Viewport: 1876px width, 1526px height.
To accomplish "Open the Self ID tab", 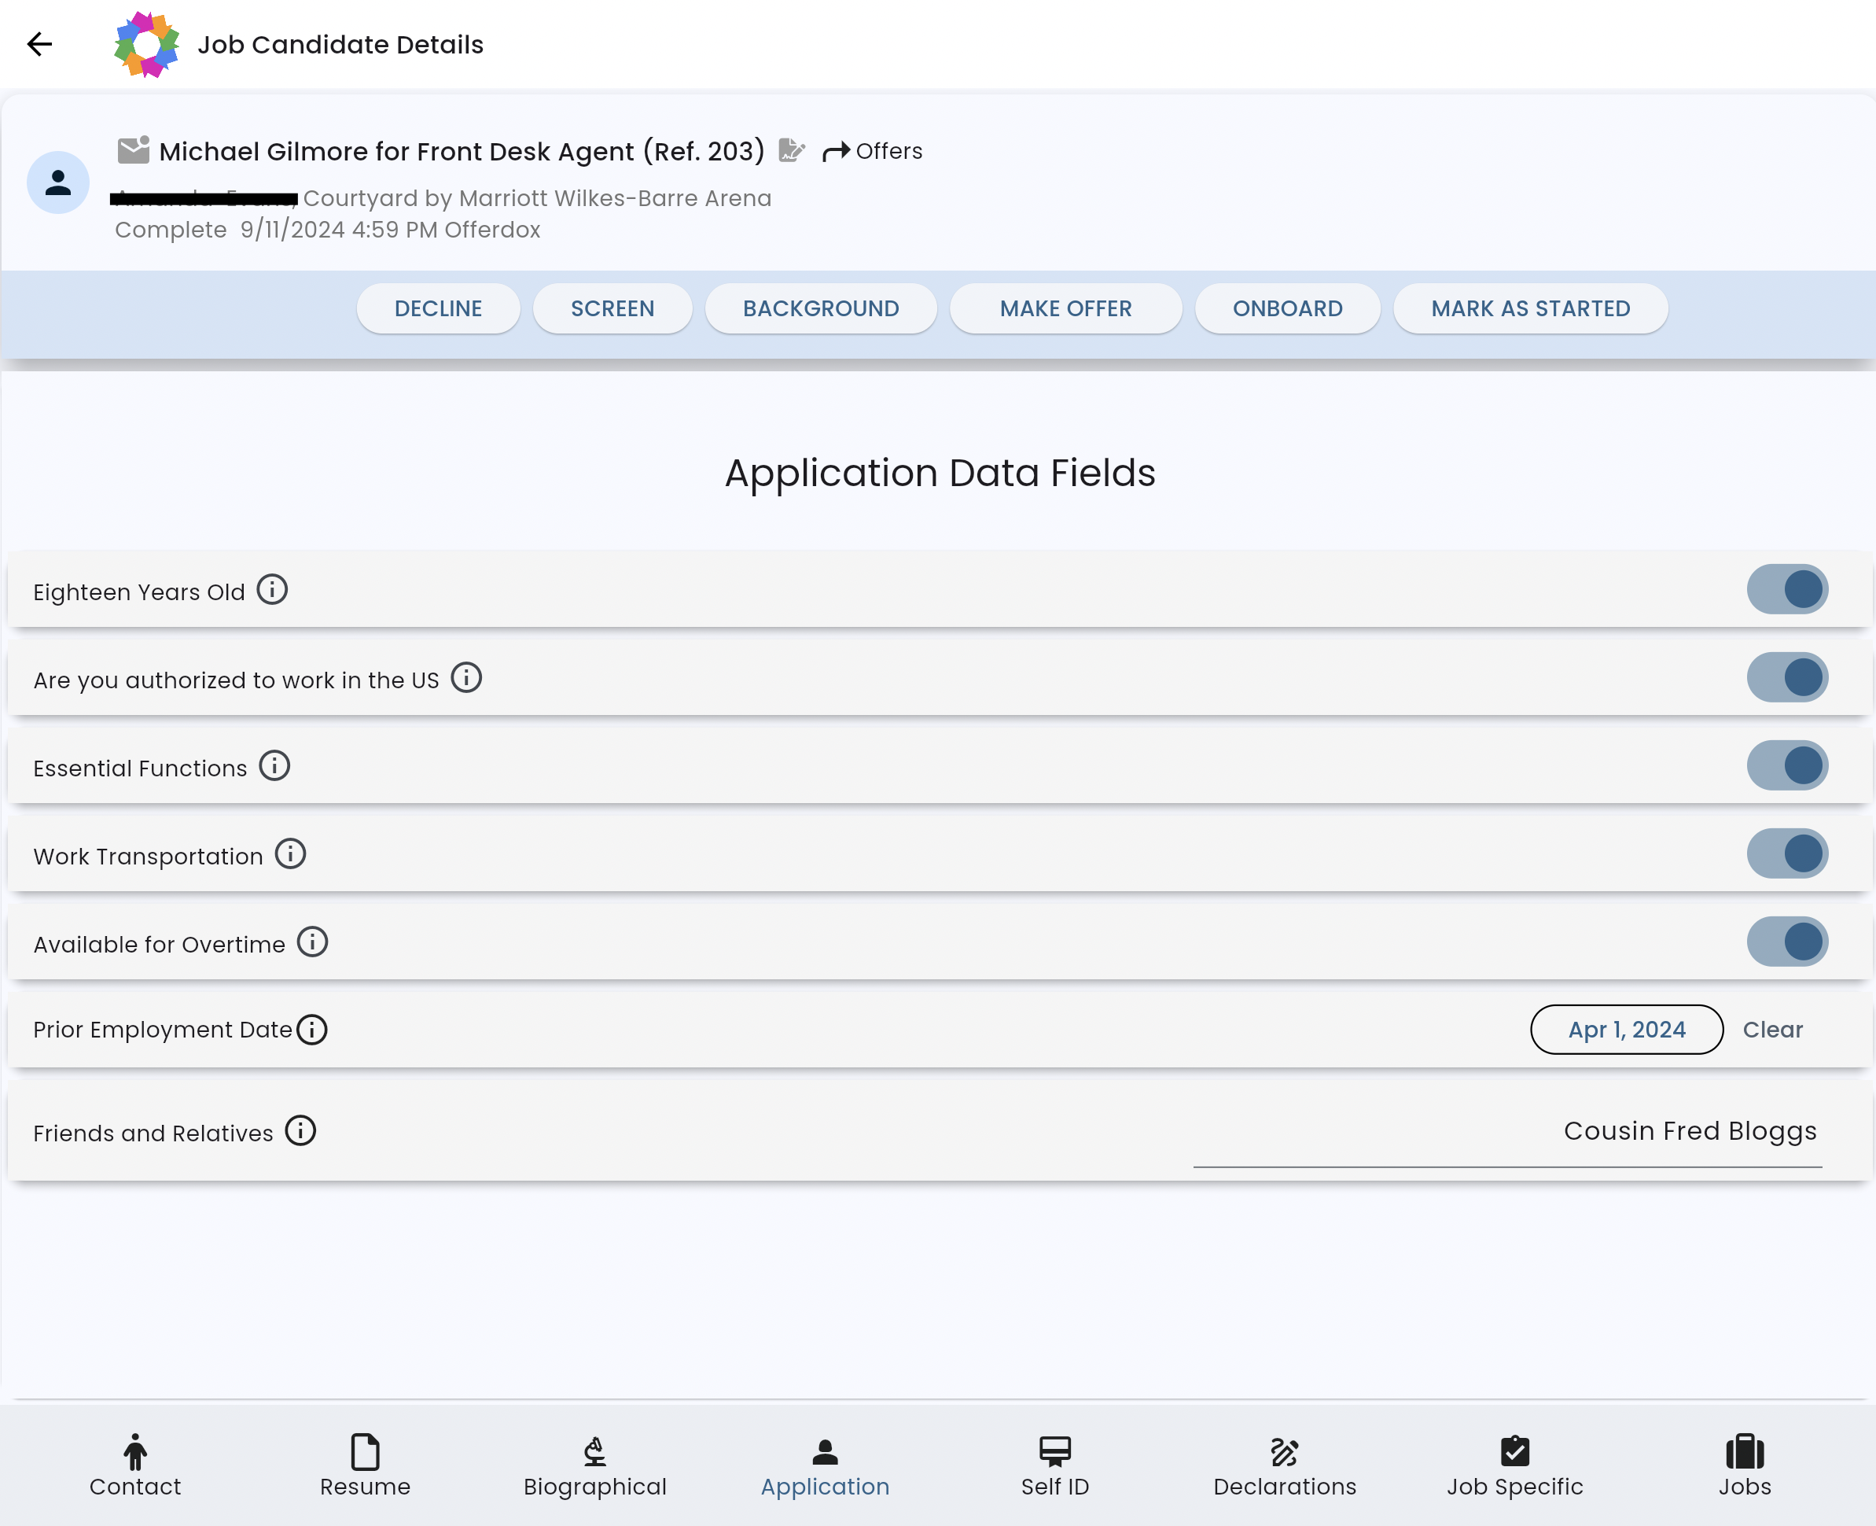I will point(1054,1465).
